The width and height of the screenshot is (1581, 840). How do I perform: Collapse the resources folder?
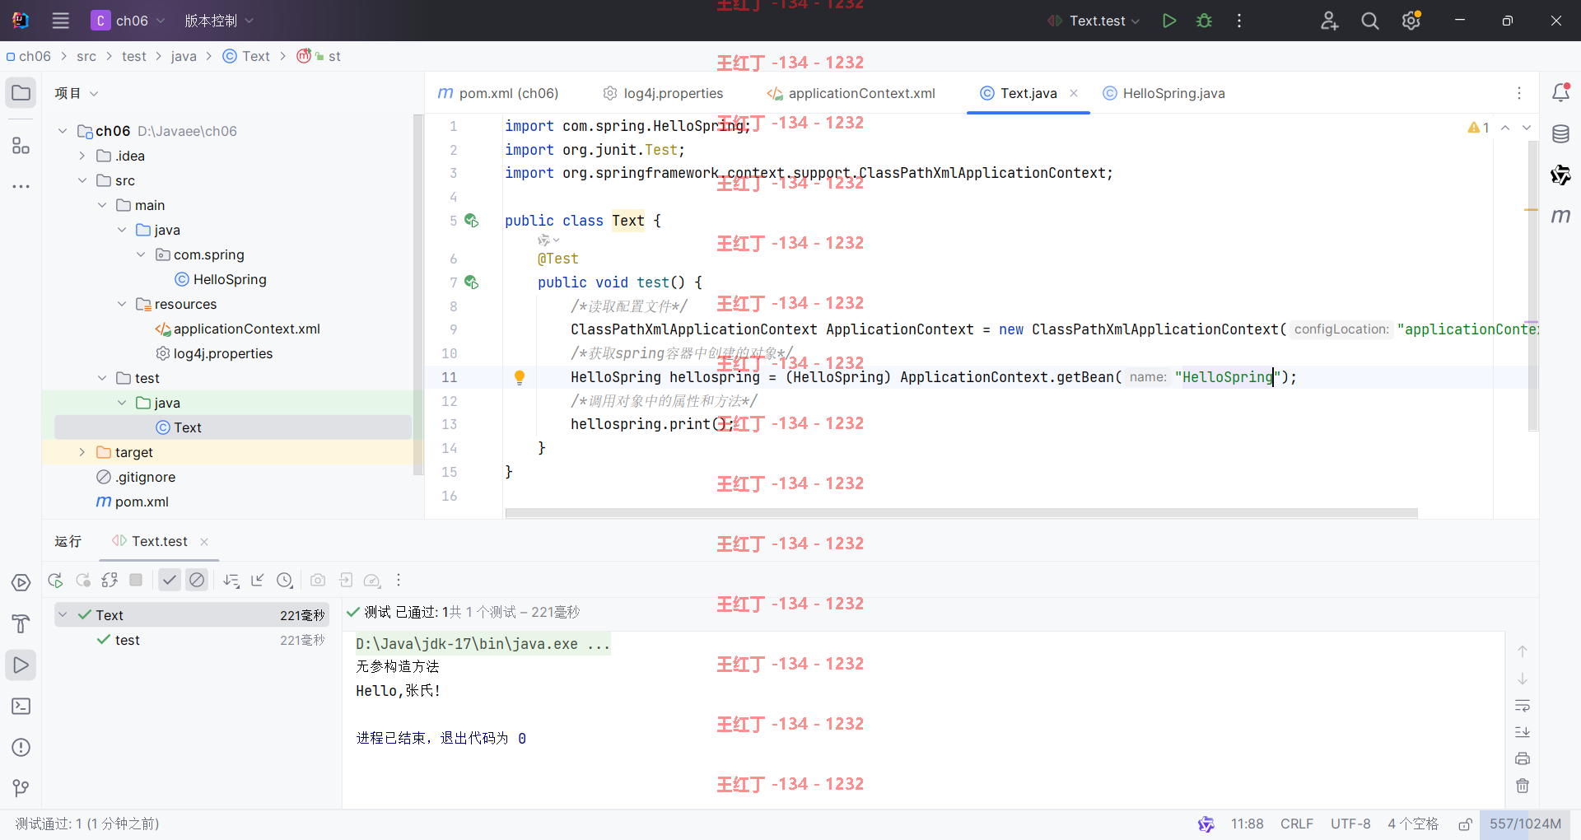pyautogui.click(x=122, y=304)
